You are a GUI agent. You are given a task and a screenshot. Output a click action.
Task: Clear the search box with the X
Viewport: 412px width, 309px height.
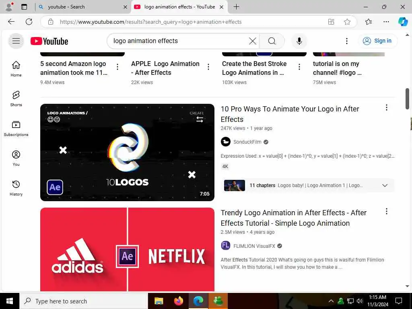pyautogui.click(x=253, y=41)
